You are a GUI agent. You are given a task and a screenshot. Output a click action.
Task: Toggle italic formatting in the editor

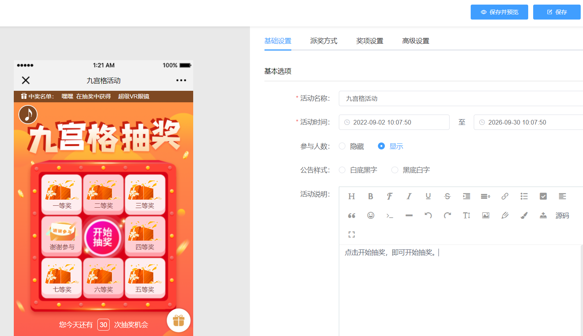click(409, 197)
